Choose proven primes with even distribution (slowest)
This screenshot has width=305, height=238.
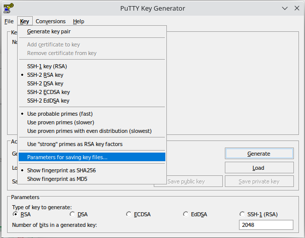point(92,131)
